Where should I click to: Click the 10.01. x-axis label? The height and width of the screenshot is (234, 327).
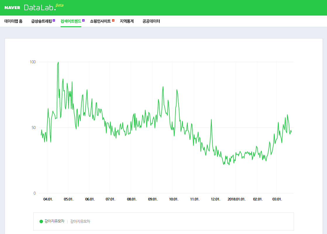point(173,199)
